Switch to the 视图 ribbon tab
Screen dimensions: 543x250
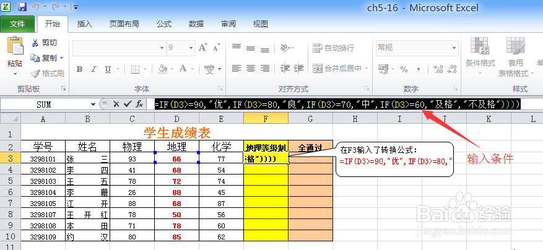[x=260, y=24]
